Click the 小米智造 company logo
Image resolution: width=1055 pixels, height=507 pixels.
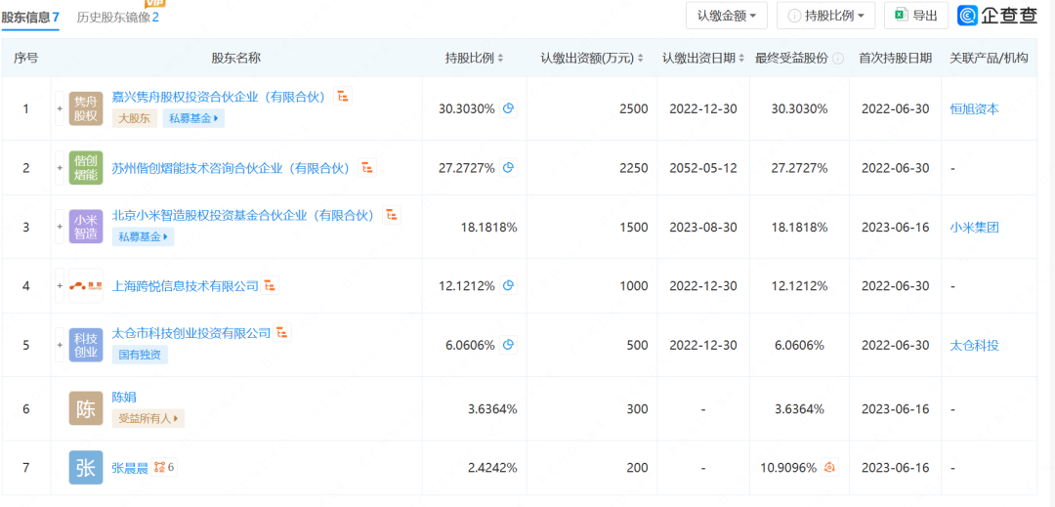86,227
